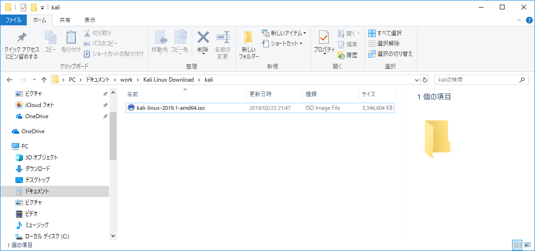
Task: Click the navigation pane scroll down arrow
Action: point(113,236)
